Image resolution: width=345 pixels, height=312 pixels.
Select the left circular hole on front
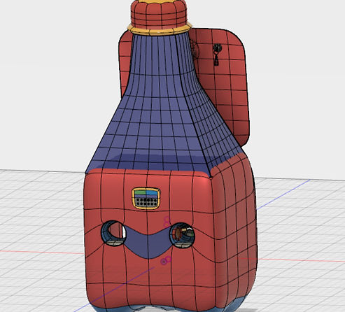[113, 234]
